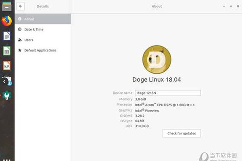Launch Firefox from the dock
242x161 pixels.
click(x=6, y=21)
